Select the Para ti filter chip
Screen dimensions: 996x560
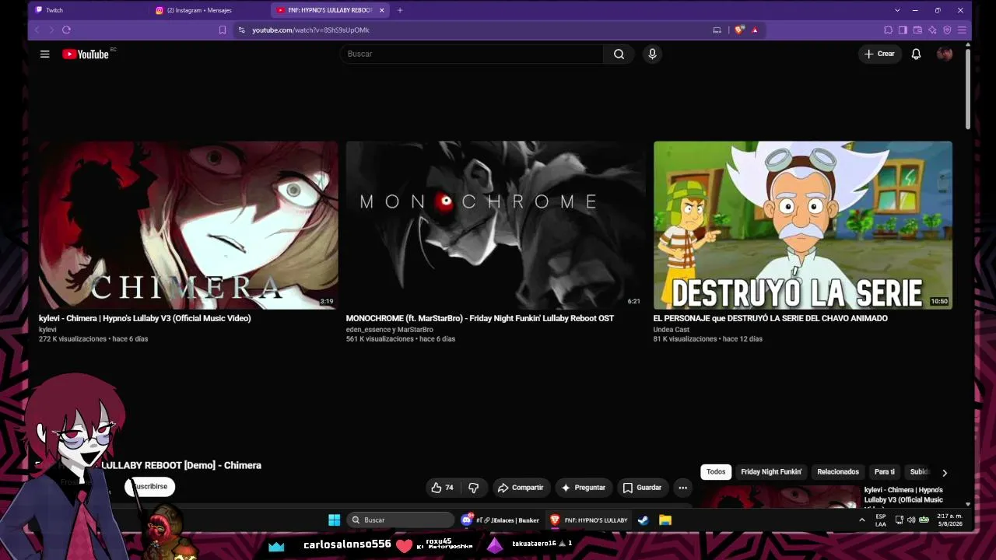[884, 472]
